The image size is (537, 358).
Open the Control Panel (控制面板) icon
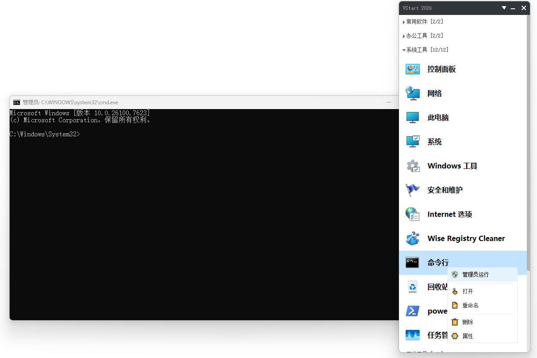[413, 69]
